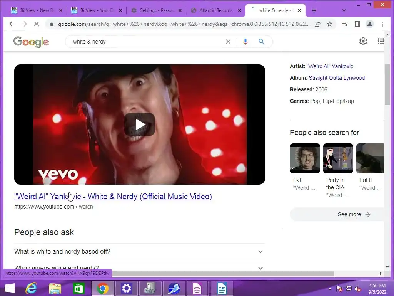Submit search with the magnifier icon
This screenshot has width=394, height=296.
coord(261,42)
